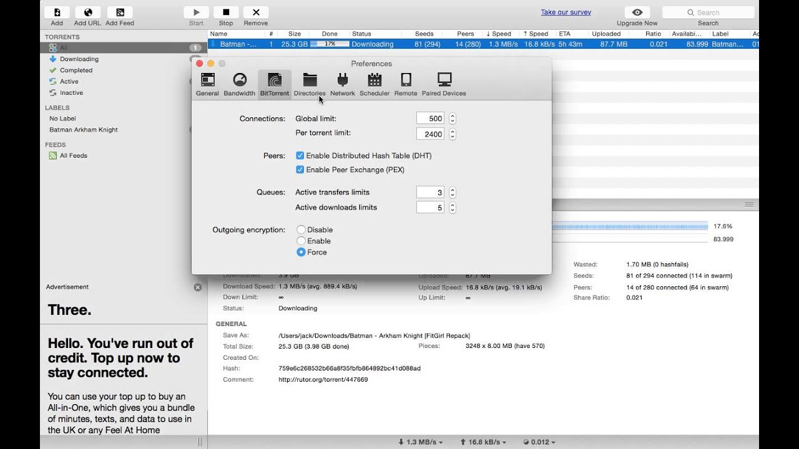Stop the torrent with Stop icon
This screenshot has height=449, width=799.
pyautogui.click(x=226, y=12)
